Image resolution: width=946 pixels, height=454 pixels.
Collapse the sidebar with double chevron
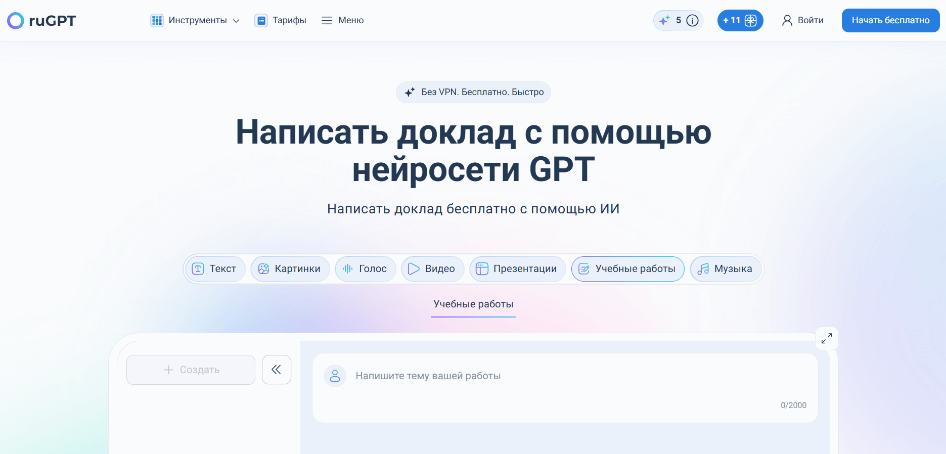click(x=277, y=370)
